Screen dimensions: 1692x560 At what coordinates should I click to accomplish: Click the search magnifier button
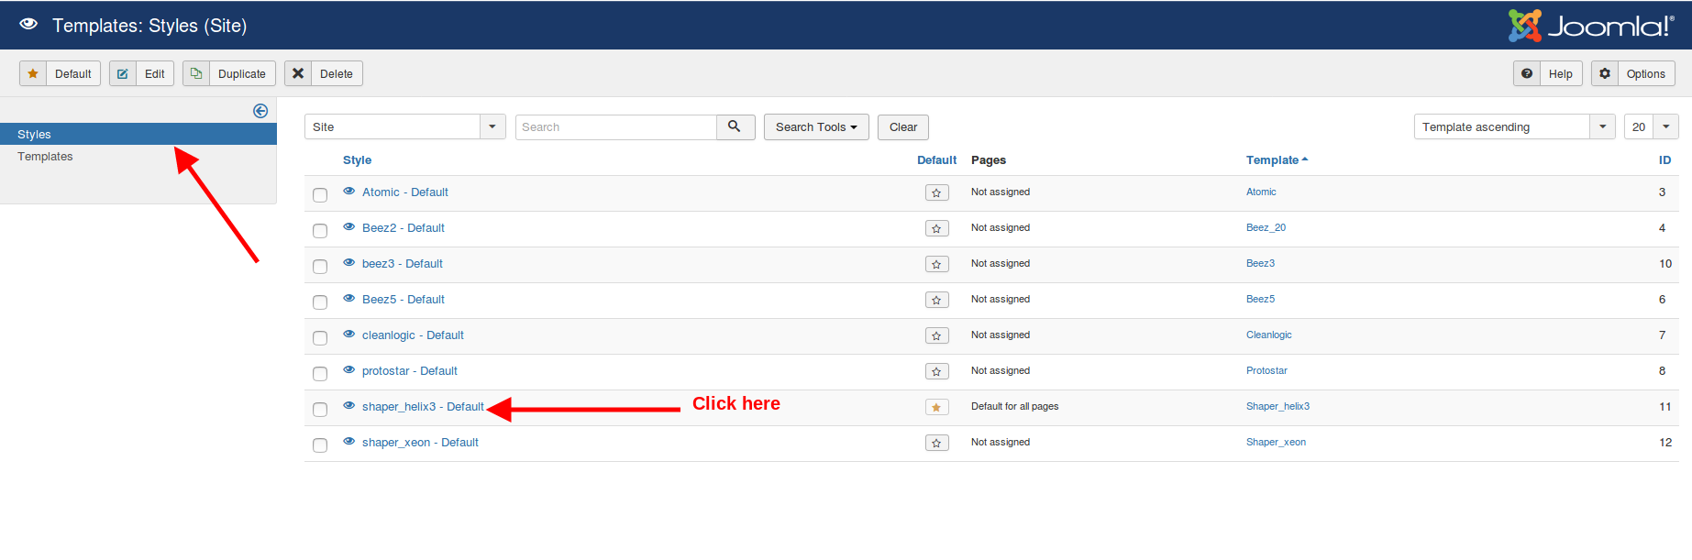pyautogui.click(x=735, y=126)
